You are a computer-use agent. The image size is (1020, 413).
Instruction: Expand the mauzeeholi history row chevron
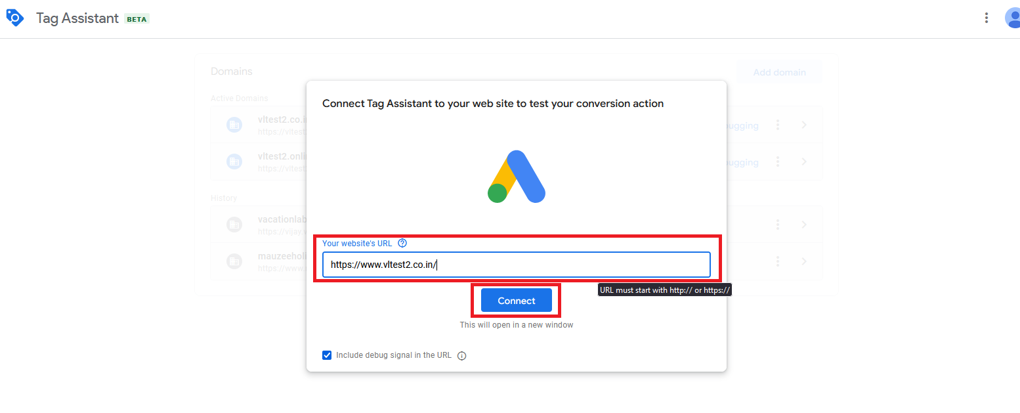[x=804, y=261]
